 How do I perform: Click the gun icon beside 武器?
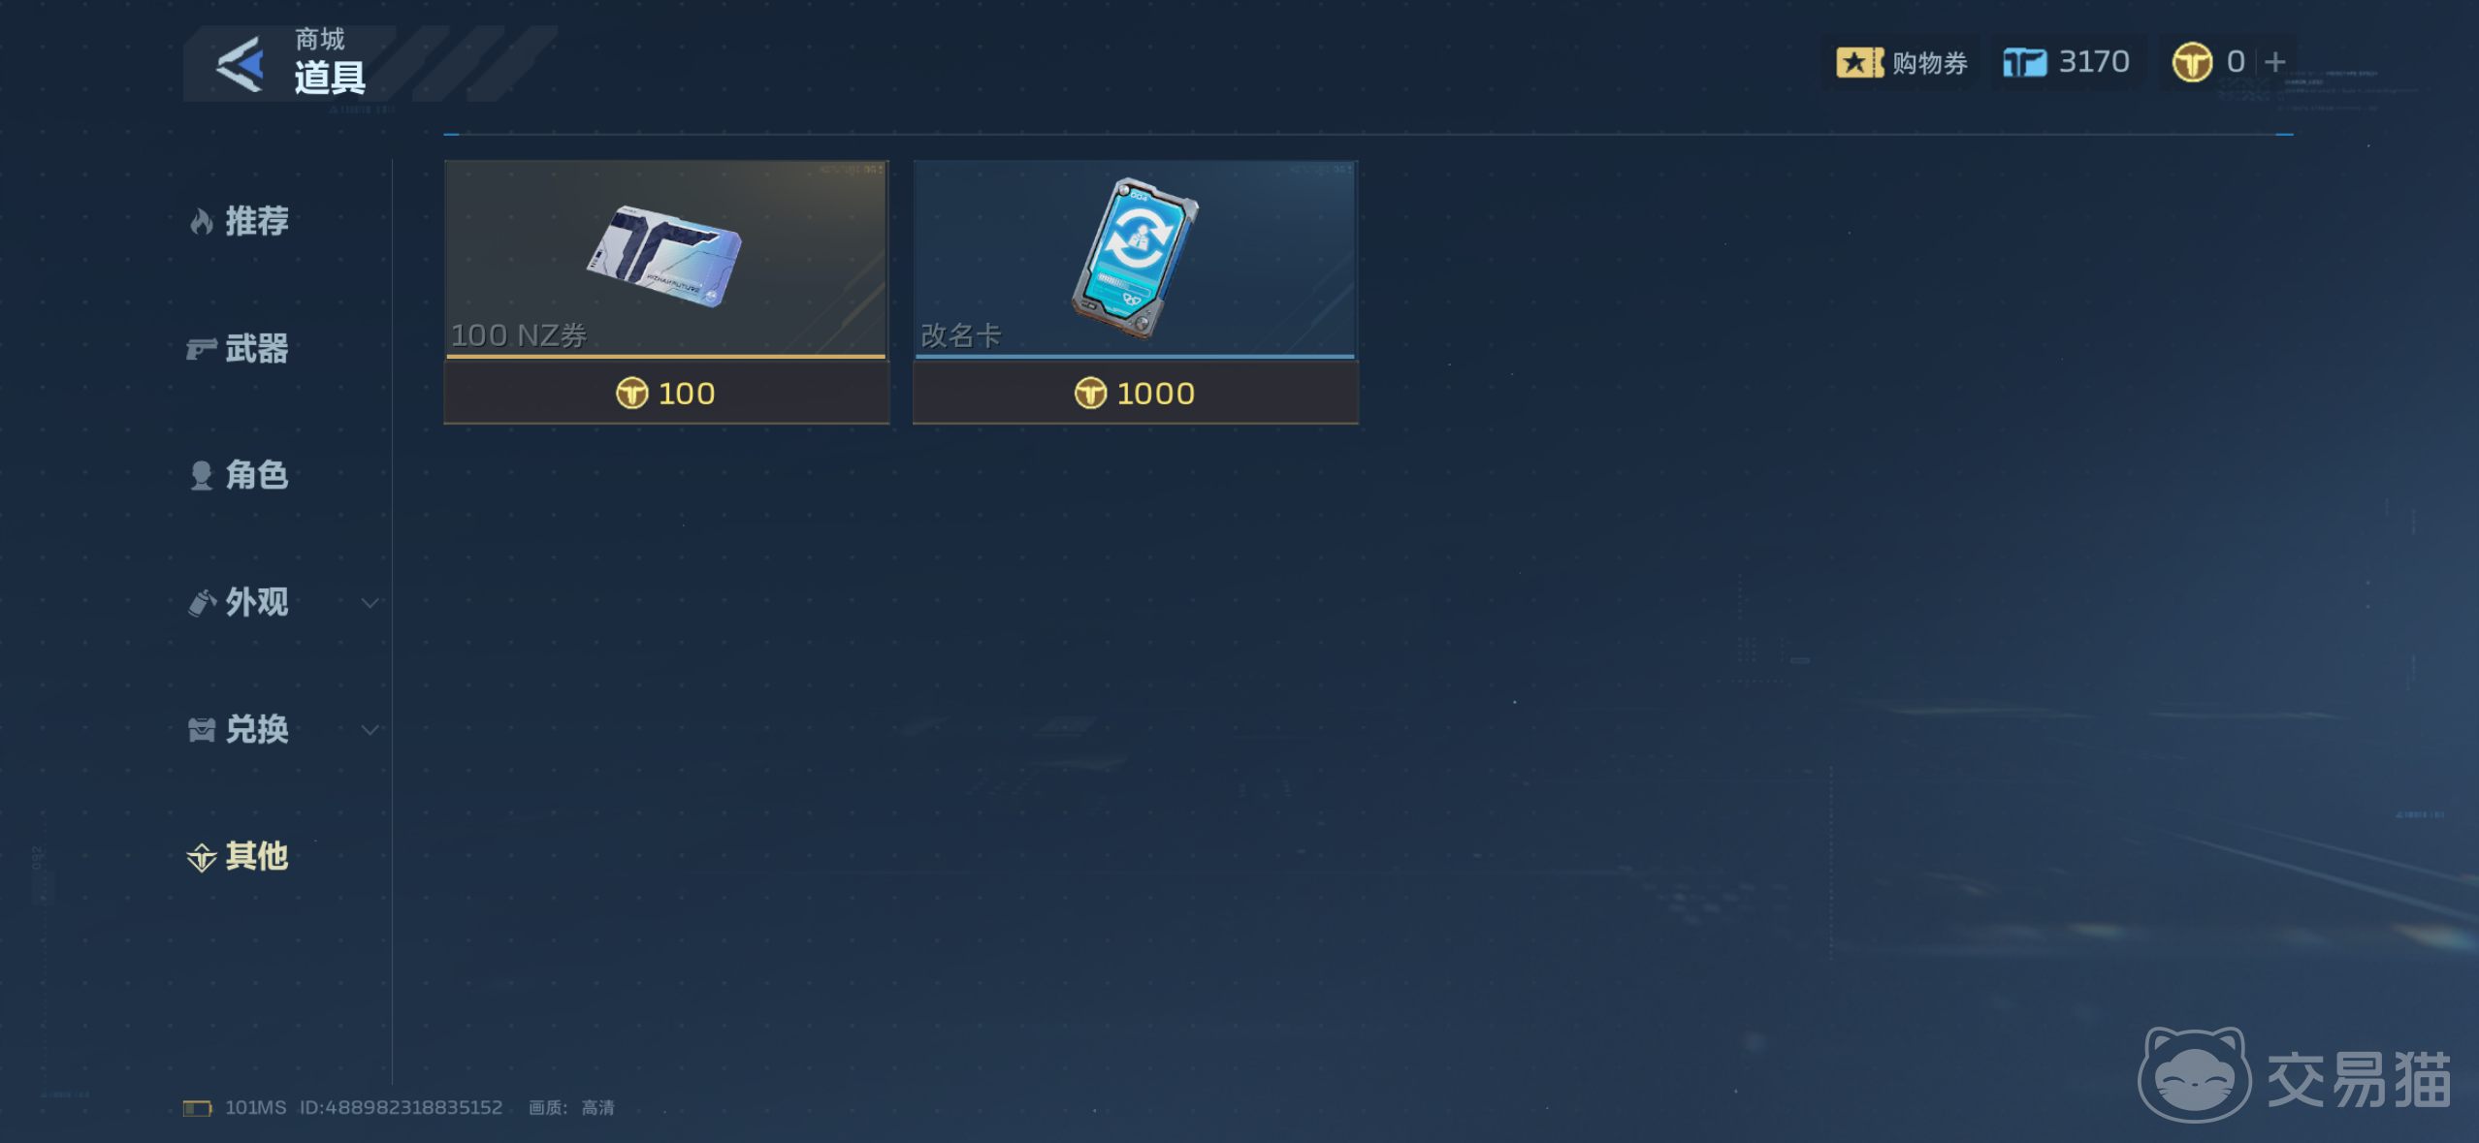pyautogui.click(x=201, y=349)
